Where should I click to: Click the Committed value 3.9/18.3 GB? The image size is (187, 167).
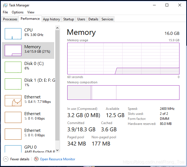[x=81, y=129]
